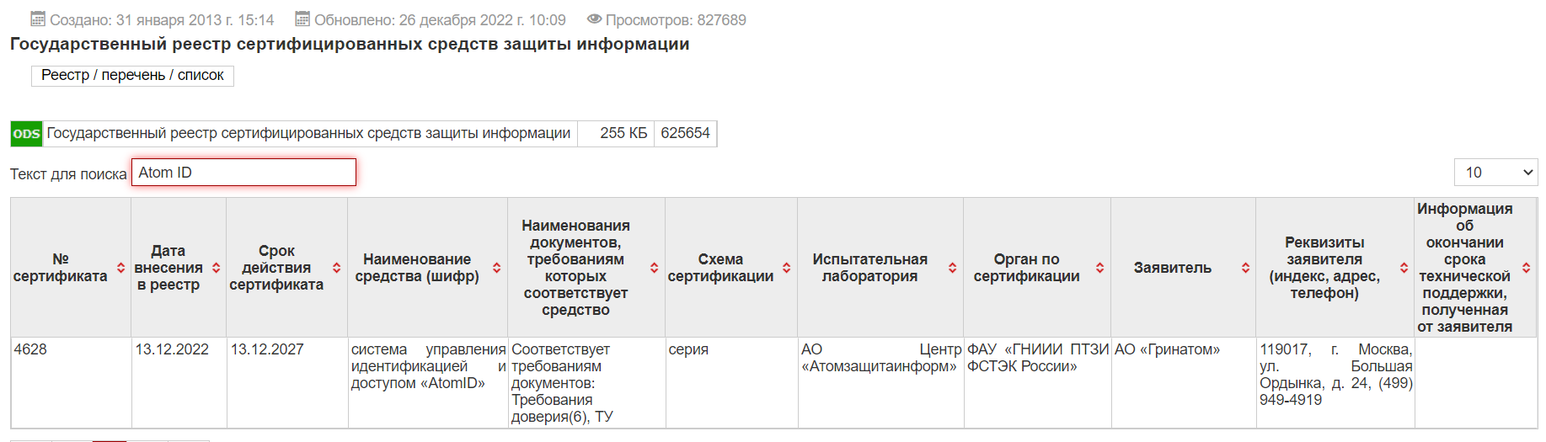Click the calendar icon next to Обновлено

[302, 19]
